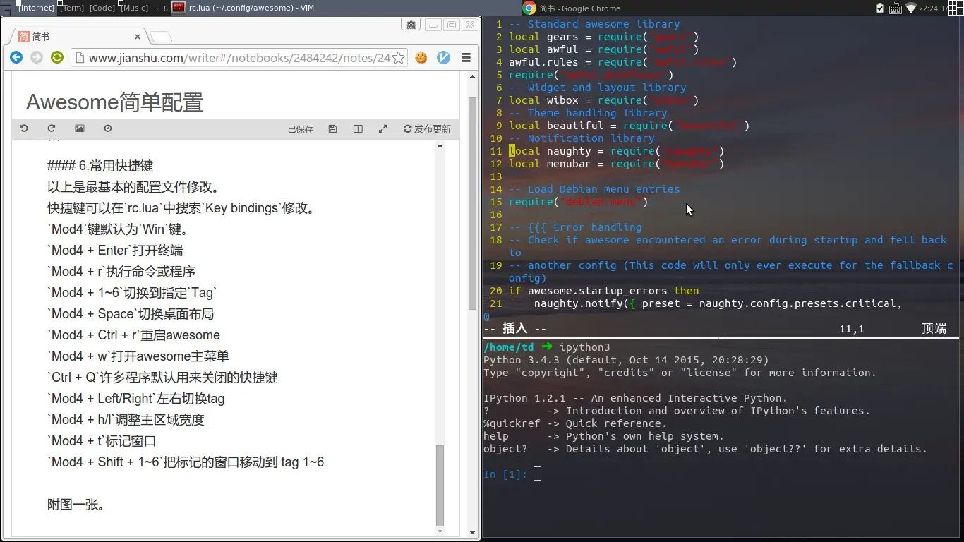Toggle side-by-side preview mode in editor

[x=358, y=128]
